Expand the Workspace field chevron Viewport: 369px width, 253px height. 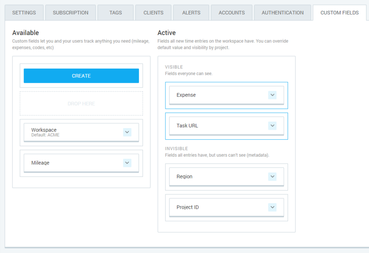(x=127, y=132)
